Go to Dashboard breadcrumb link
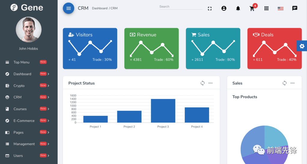This screenshot has width=307, height=164. tap(100, 8)
